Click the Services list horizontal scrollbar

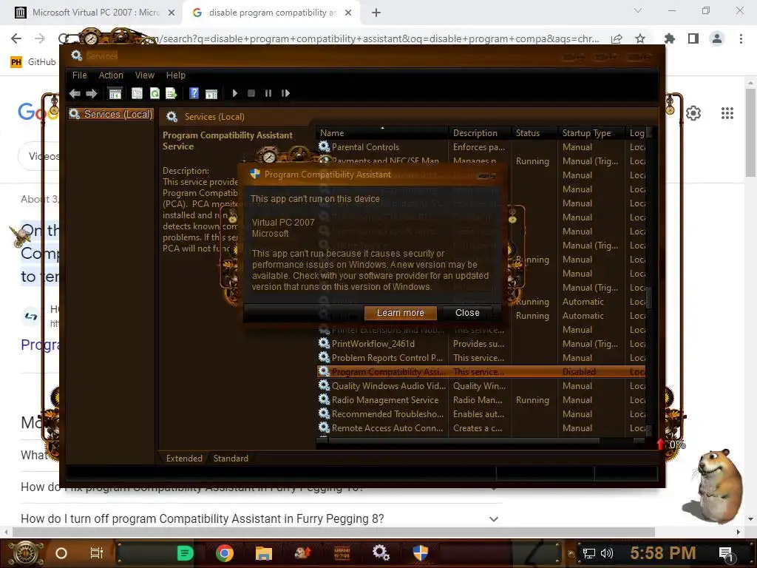pos(464,441)
